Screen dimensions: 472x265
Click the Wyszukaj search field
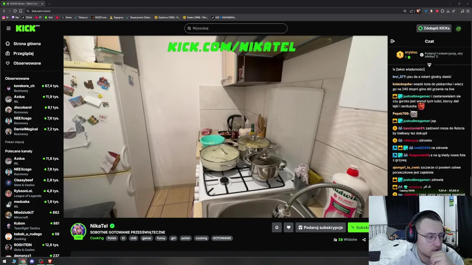236,28
